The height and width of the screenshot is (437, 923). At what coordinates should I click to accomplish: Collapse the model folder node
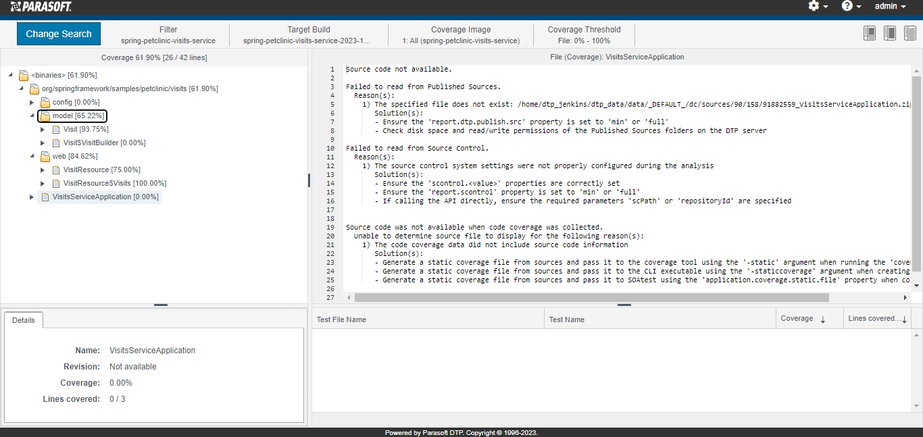coord(32,115)
